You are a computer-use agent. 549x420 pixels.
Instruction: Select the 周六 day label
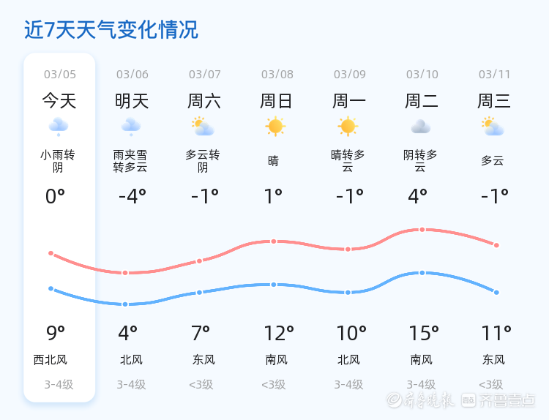click(204, 101)
